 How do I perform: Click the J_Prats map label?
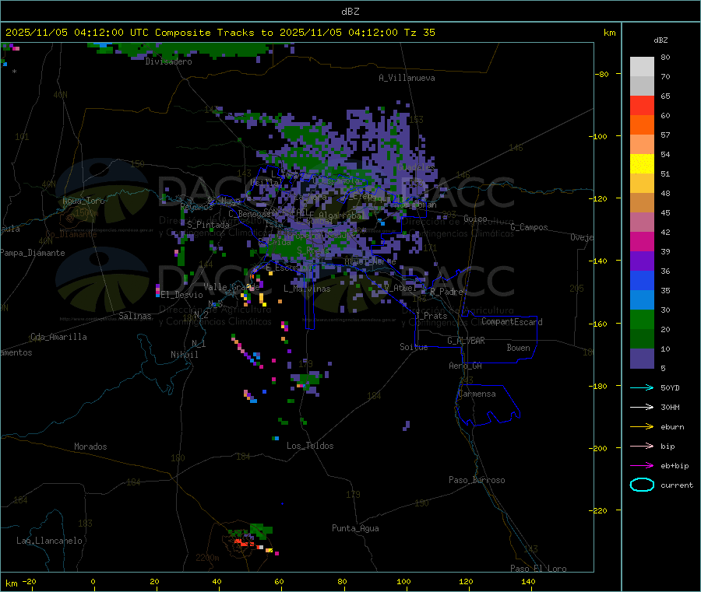(432, 316)
